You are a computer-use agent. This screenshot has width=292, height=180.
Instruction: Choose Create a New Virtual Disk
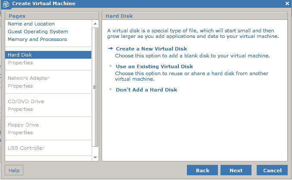[x=152, y=49]
